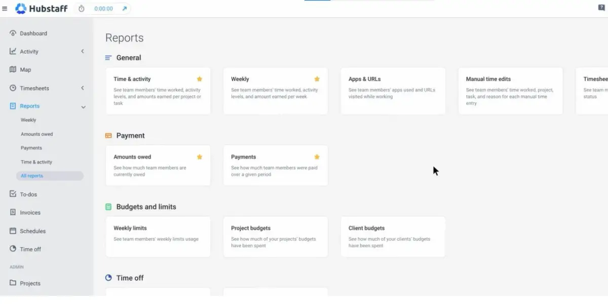
Task: Open To-dos in sidebar
Action: pos(28,194)
